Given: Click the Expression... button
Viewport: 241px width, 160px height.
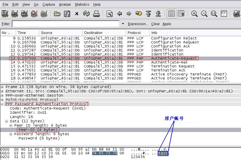Looking at the screenshot, I should [x=138, y=24].
